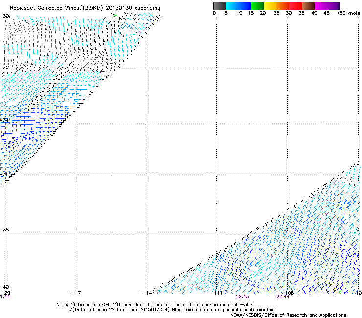Viewport: 362px width, 318px height.
Task: Click the longitude label '-114'
Action: click(146, 293)
